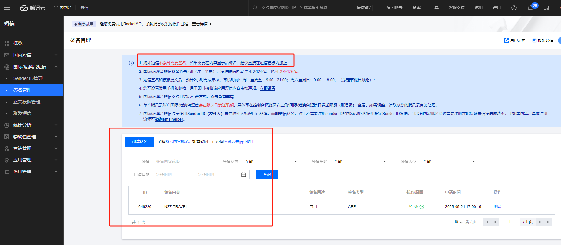Image resolution: width=561 pixels, height=245 pixels.
Task: Click the 创建签名 button
Action: click(x=139, y=142)
